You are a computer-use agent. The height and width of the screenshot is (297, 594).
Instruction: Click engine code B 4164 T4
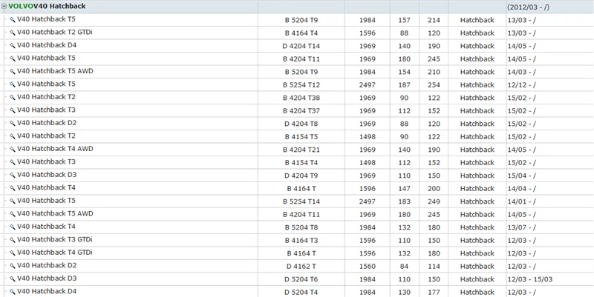[x=302, y=33]
